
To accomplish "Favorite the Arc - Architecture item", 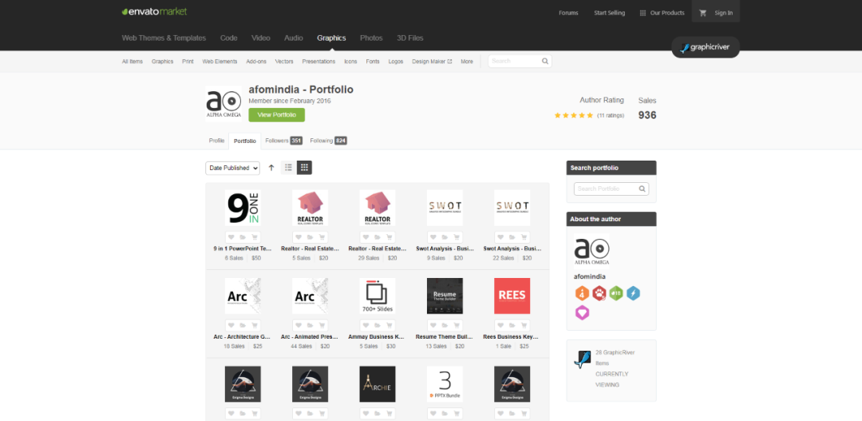I will 231,325.
